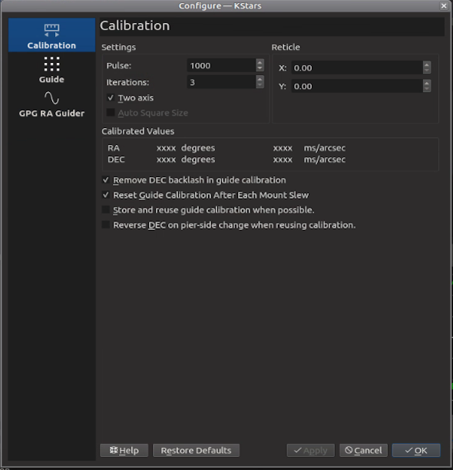Lower Reticle Y value down arrow
The image size is (453, 470).
pyautogui.click(x=427, y=90)
